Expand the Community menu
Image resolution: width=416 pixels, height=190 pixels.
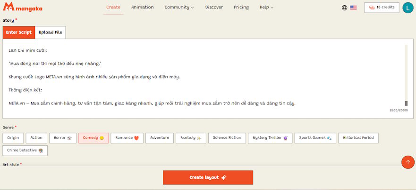tap(179, 8)
